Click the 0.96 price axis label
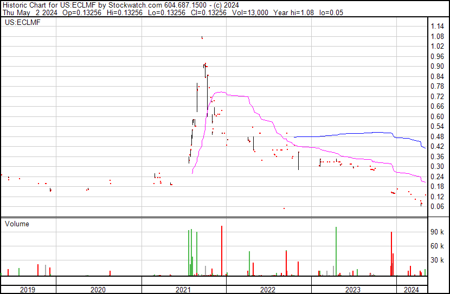The image size is (450, 294). pos(438,56)
